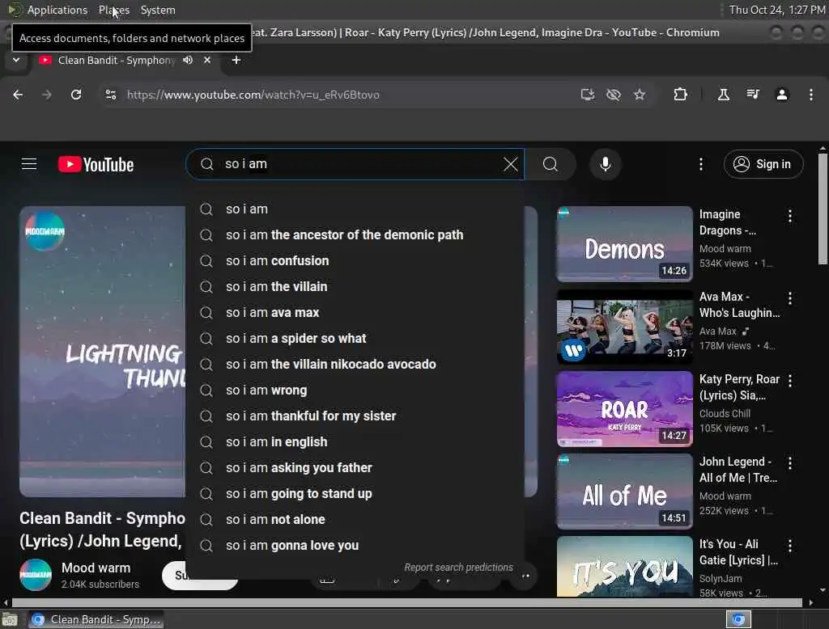This screenshot has height=629, width=829.
Task: Close the Clean Bandit tab
Action: [207, 60]
